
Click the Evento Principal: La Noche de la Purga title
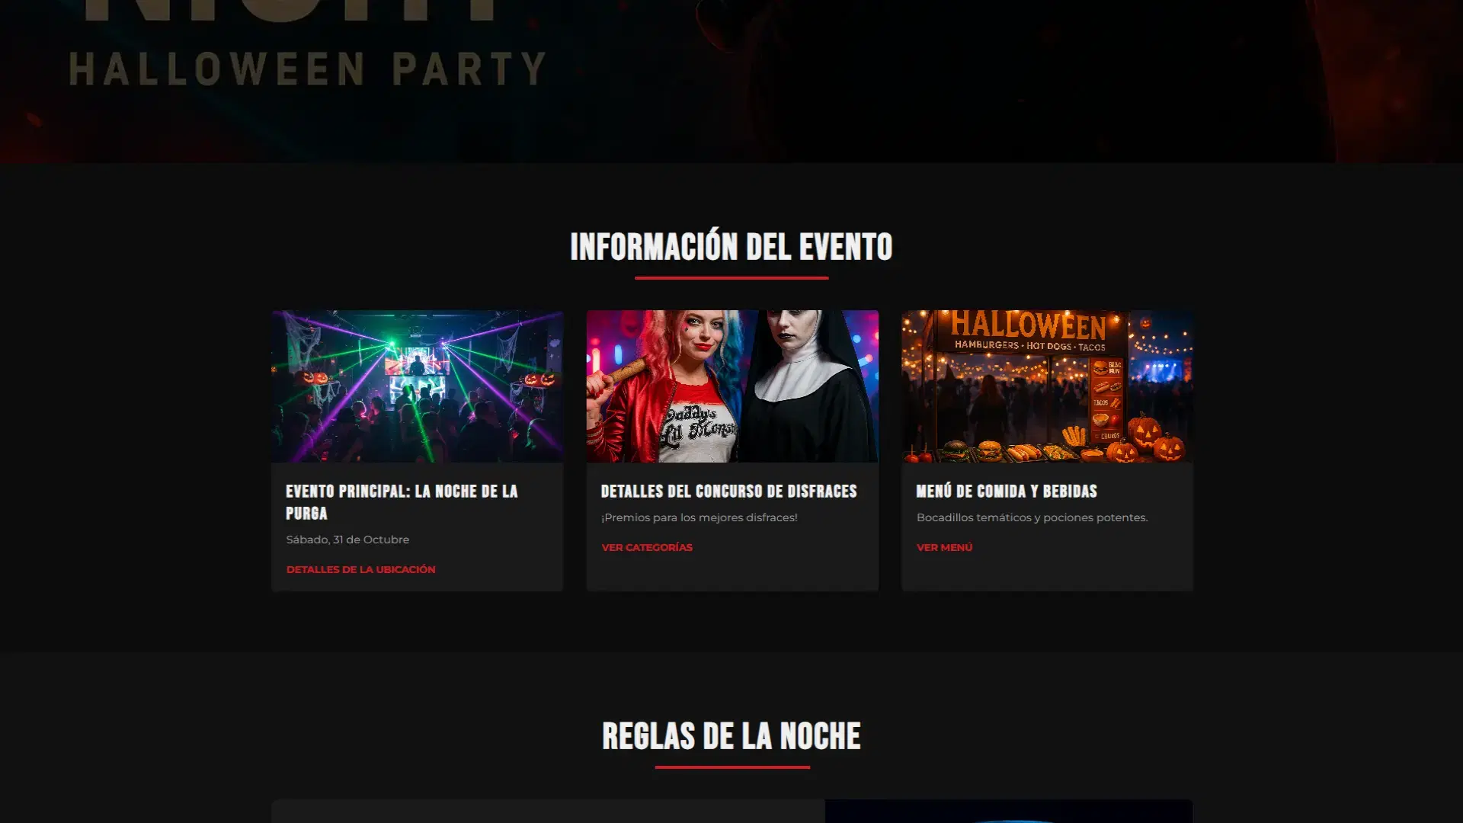point(402,502)
